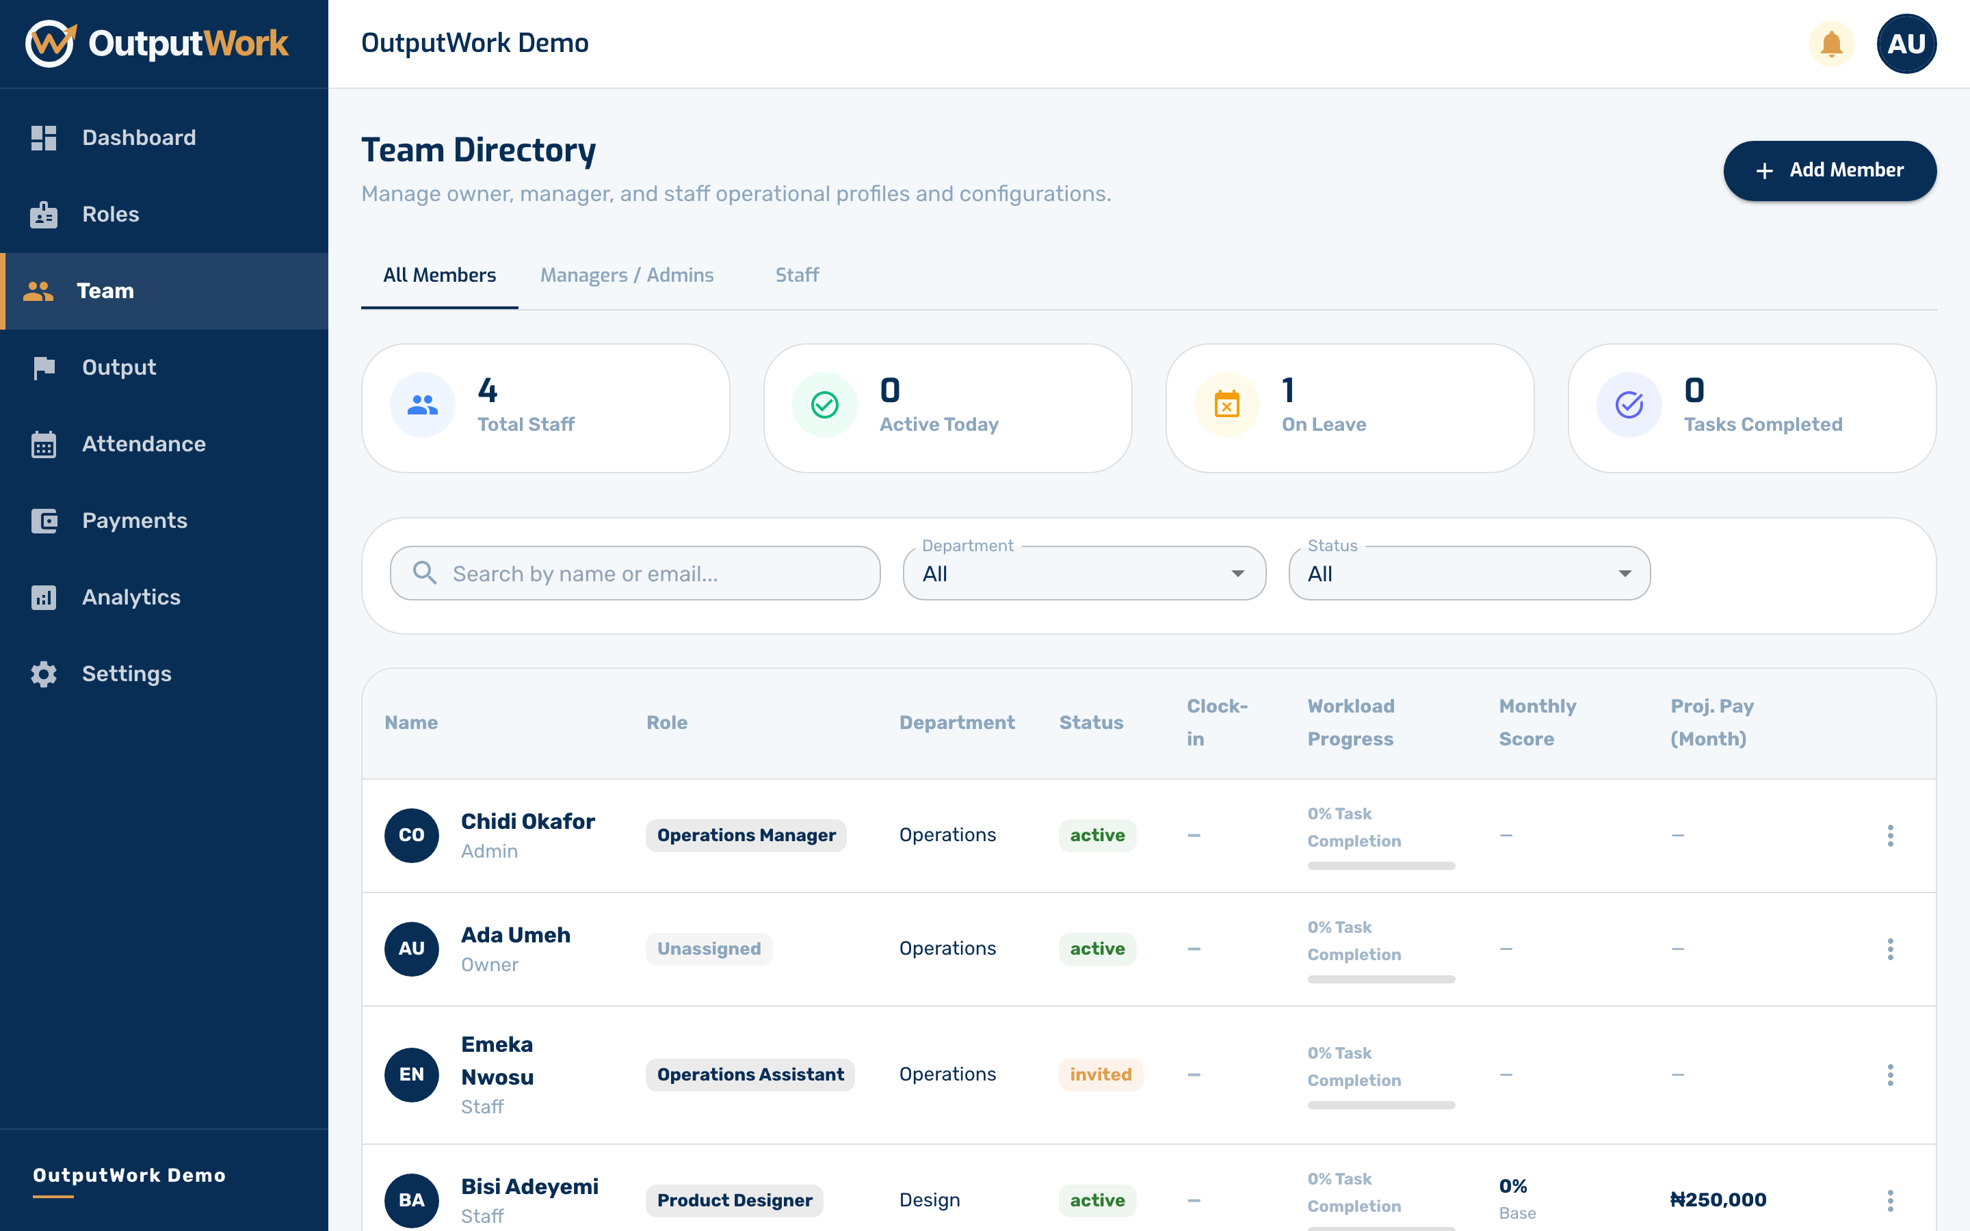Click the Design department cell

coord(930,1200)
